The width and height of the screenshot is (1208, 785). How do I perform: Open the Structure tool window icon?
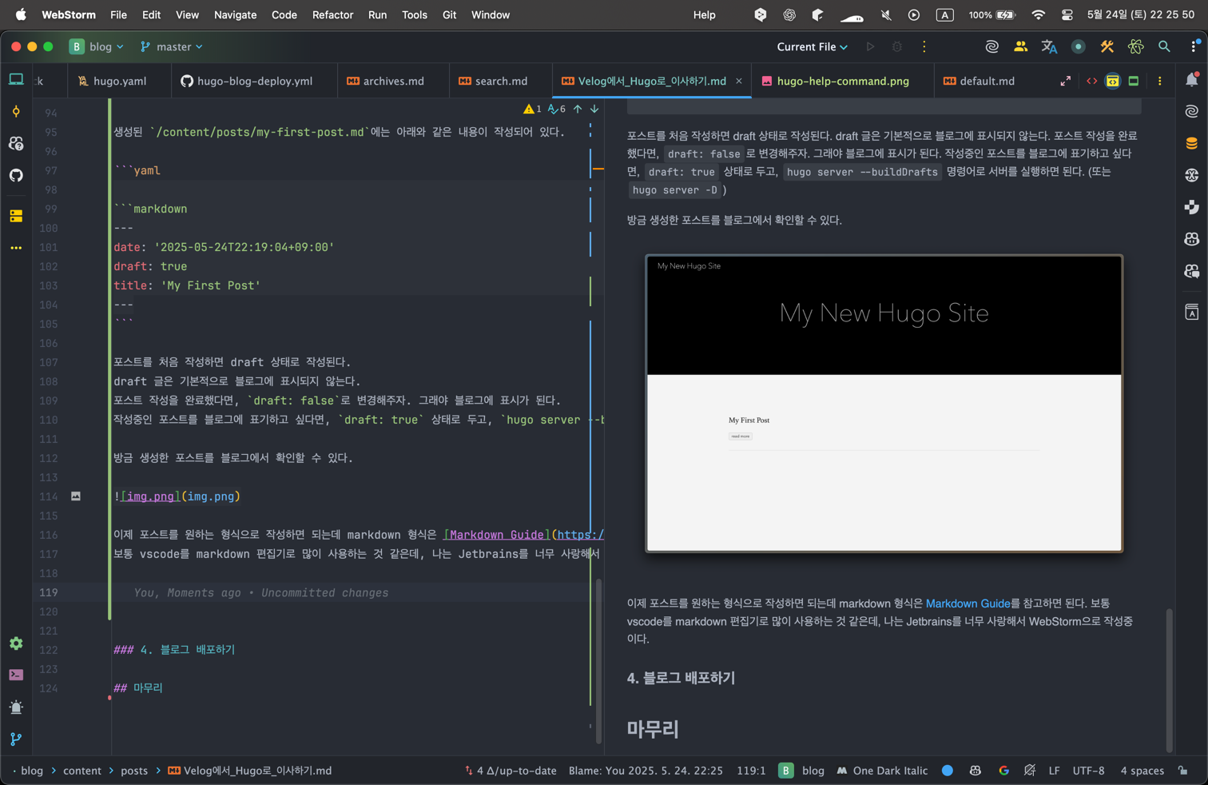(16, 216)
